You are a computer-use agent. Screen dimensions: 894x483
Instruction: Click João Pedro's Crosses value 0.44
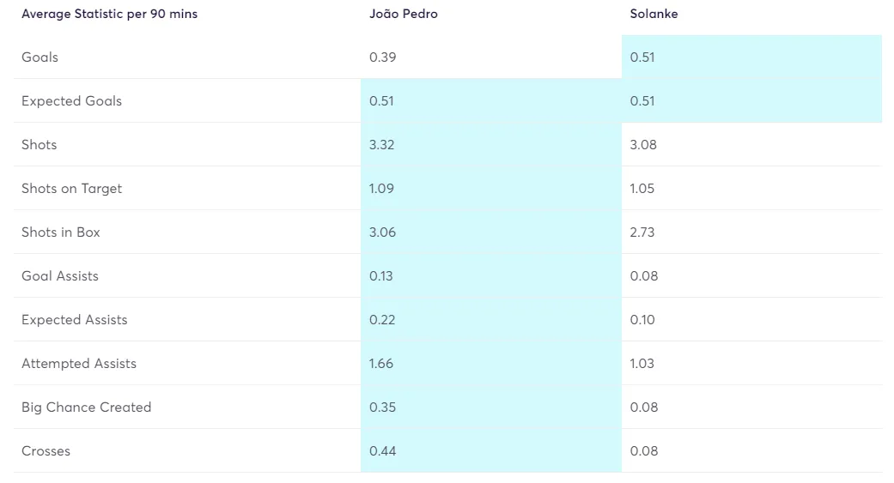pos(382,451)
